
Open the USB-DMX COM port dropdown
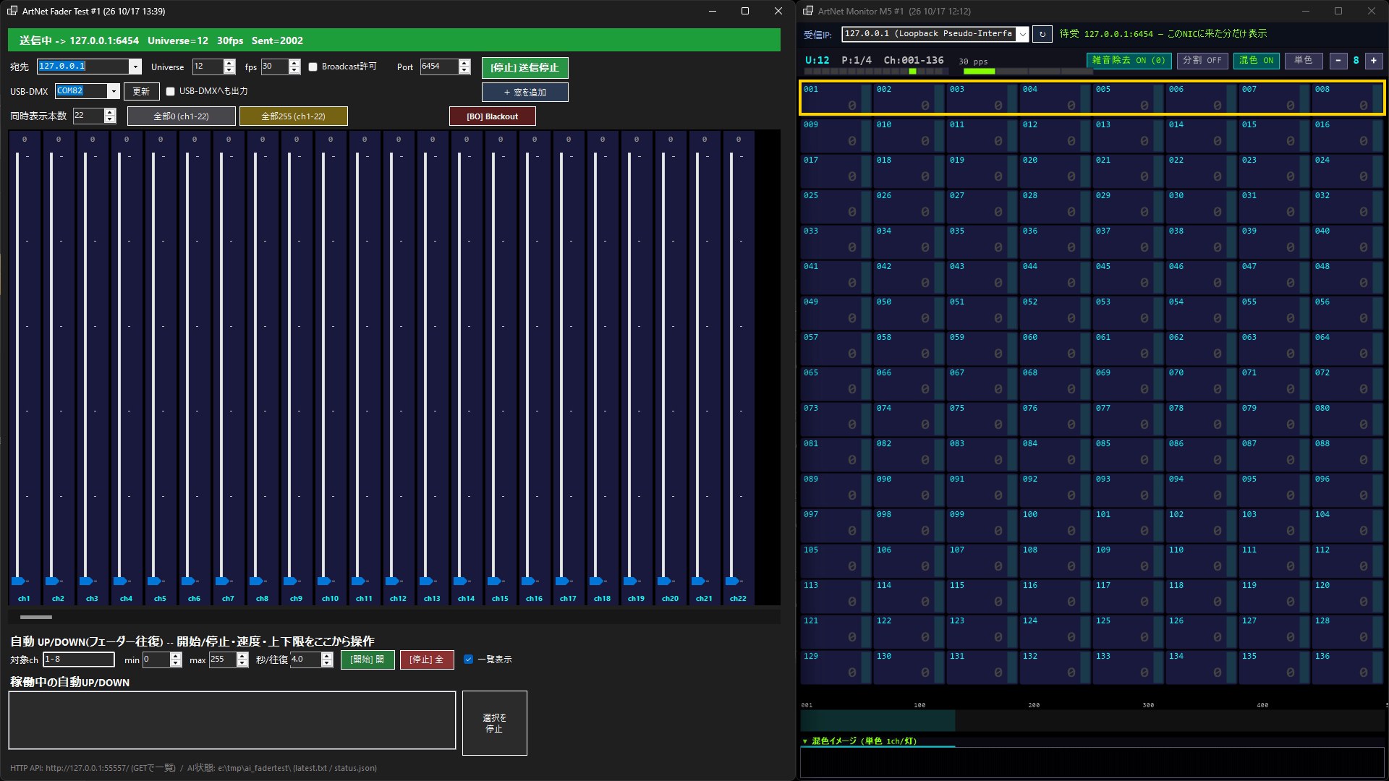[114, 91]
